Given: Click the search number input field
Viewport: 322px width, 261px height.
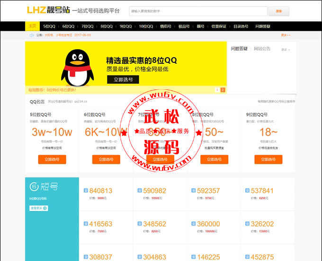Looking at the screenshot, I should [x=198, y=11].
